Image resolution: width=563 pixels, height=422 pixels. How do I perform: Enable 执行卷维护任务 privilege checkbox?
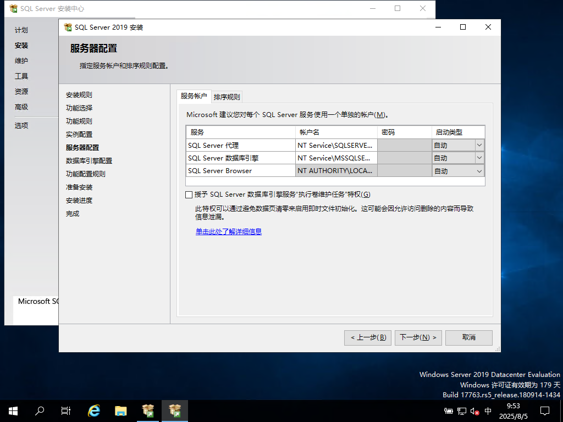189,195
